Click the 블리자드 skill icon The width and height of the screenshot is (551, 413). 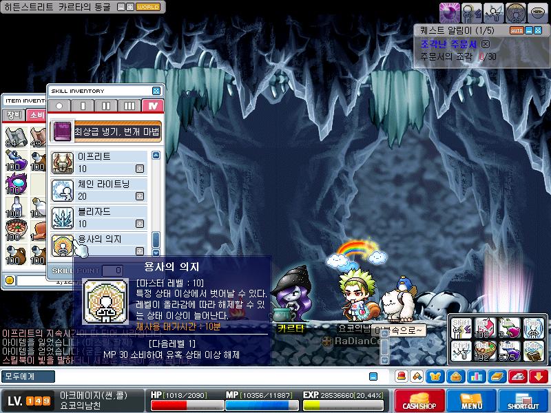point(63,218)
